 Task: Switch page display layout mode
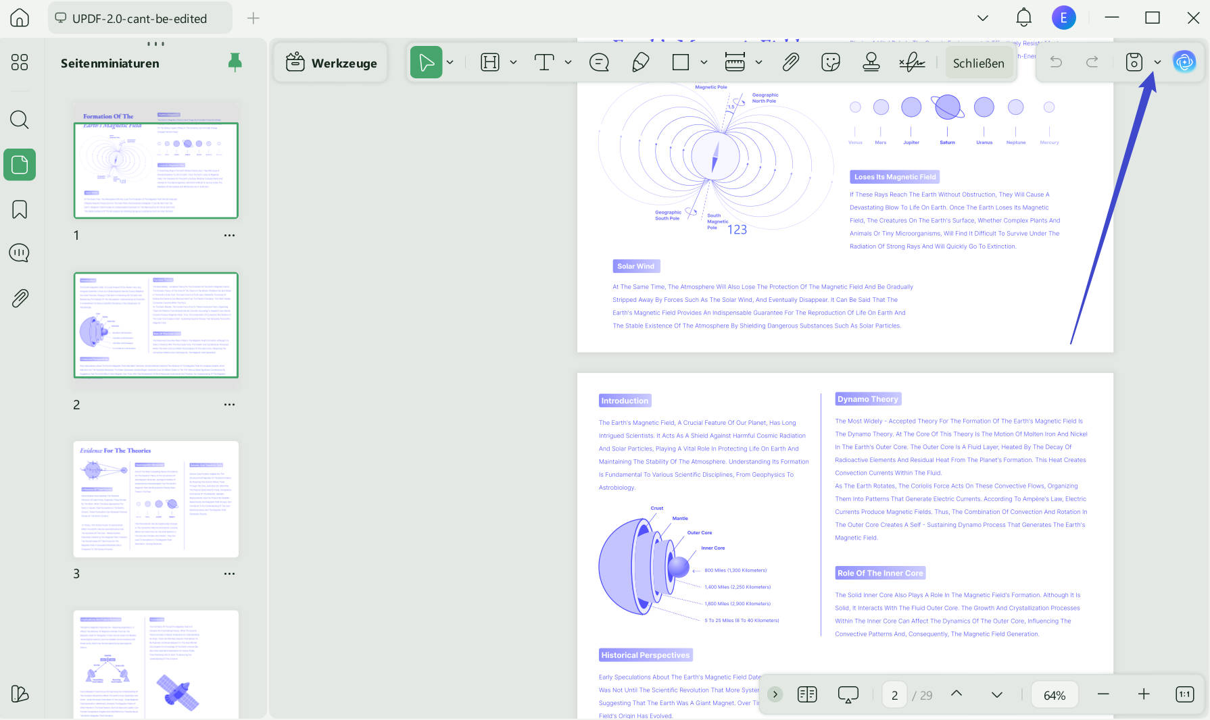[807, 694]
